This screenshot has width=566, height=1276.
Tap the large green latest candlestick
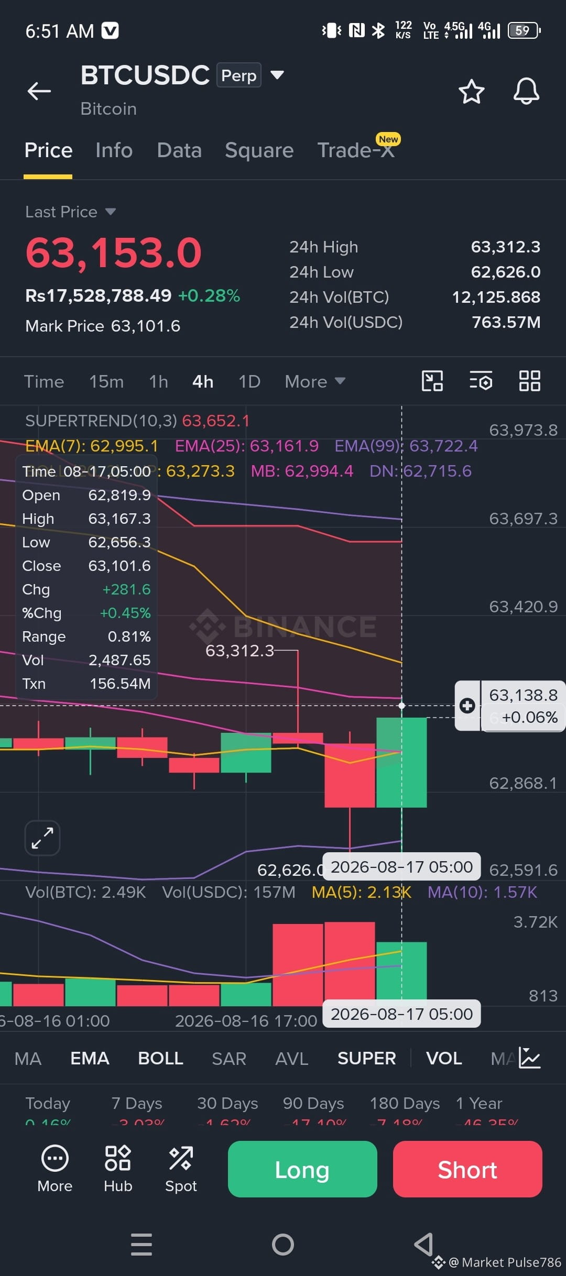point(401,762)
